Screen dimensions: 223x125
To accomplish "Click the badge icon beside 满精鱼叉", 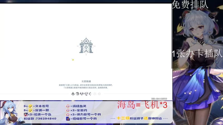I will [68, 106].
